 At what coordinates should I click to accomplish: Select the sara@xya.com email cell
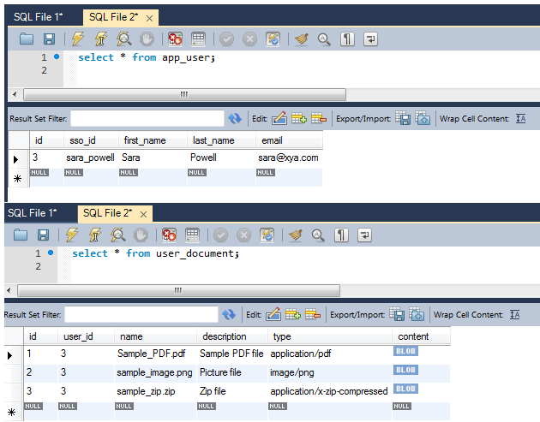click(289, 158)
